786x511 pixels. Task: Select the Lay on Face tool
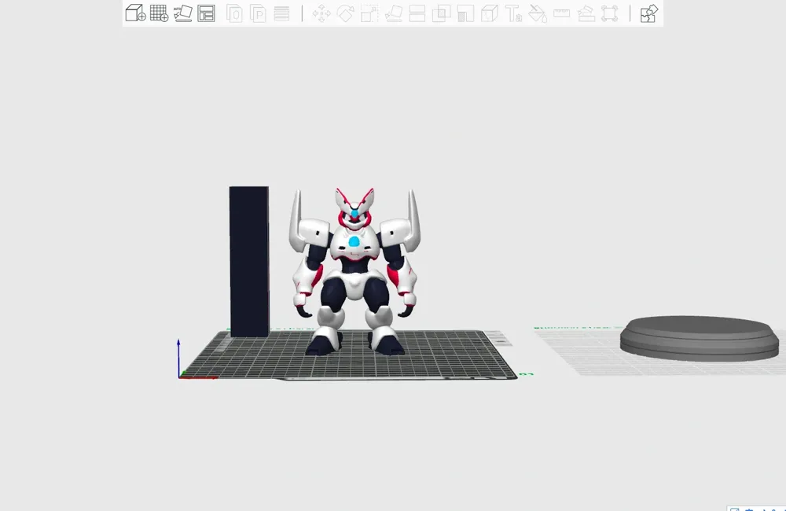pos(394,13)
